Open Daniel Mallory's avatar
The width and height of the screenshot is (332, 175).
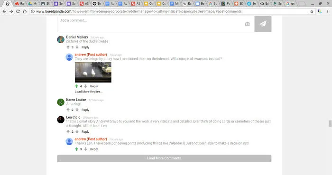[61, 39]
